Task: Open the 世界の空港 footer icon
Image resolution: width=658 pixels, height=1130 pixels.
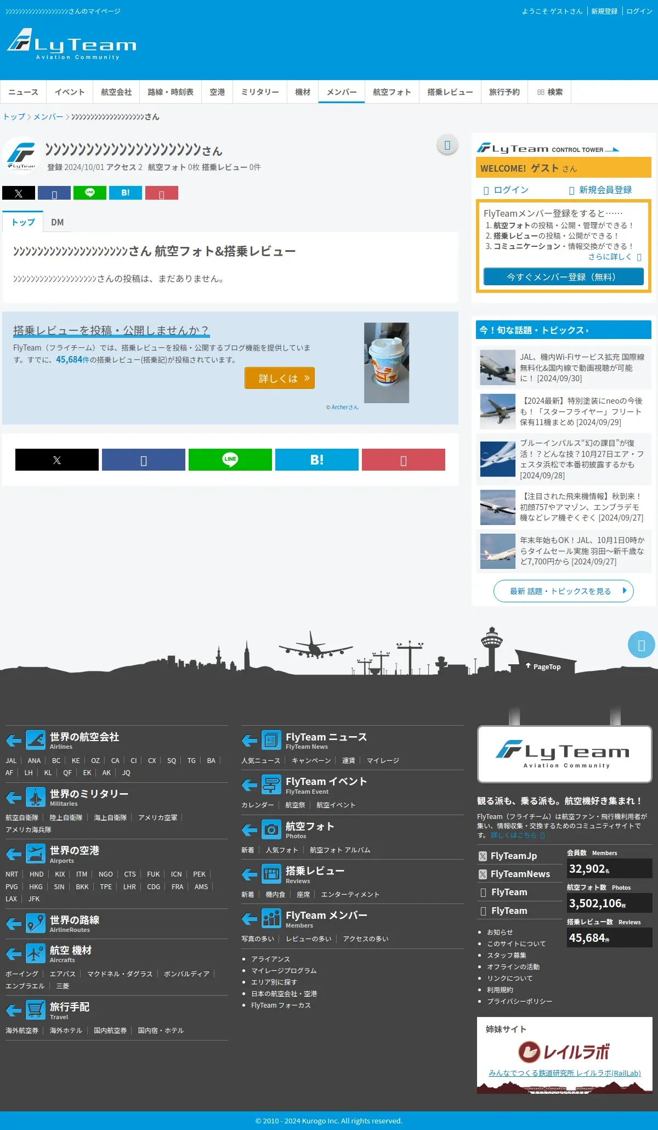Action: tap(36, 854)
